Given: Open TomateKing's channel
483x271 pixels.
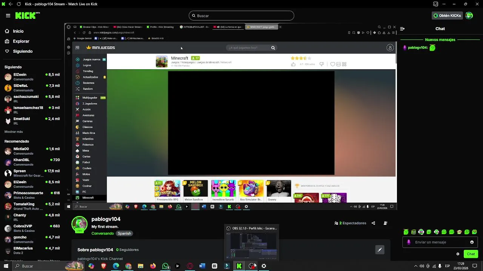Looking at the screenshot, I should [x=32, y=206].
